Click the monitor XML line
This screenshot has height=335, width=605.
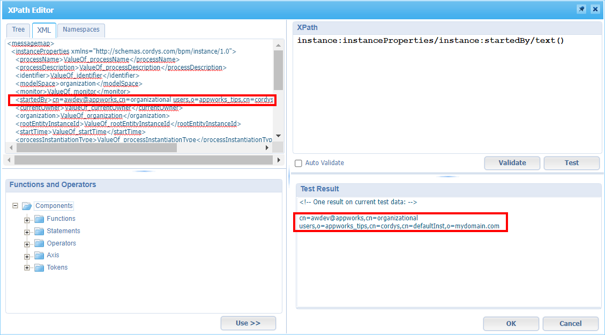[73, 92]
